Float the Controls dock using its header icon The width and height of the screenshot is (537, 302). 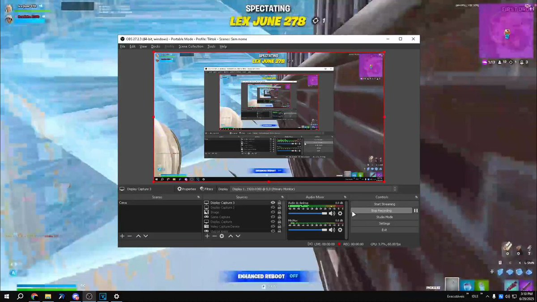(x=417, y=197)
